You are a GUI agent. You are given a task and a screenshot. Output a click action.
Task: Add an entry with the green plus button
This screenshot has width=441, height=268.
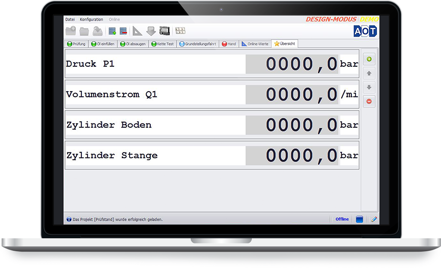369,59
